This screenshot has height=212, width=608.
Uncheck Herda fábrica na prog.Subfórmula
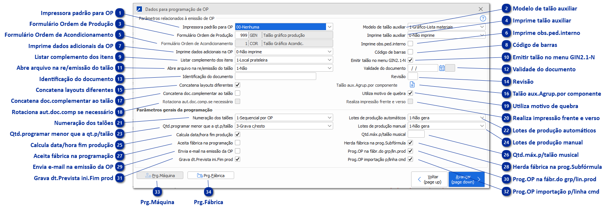coord(410,143)
